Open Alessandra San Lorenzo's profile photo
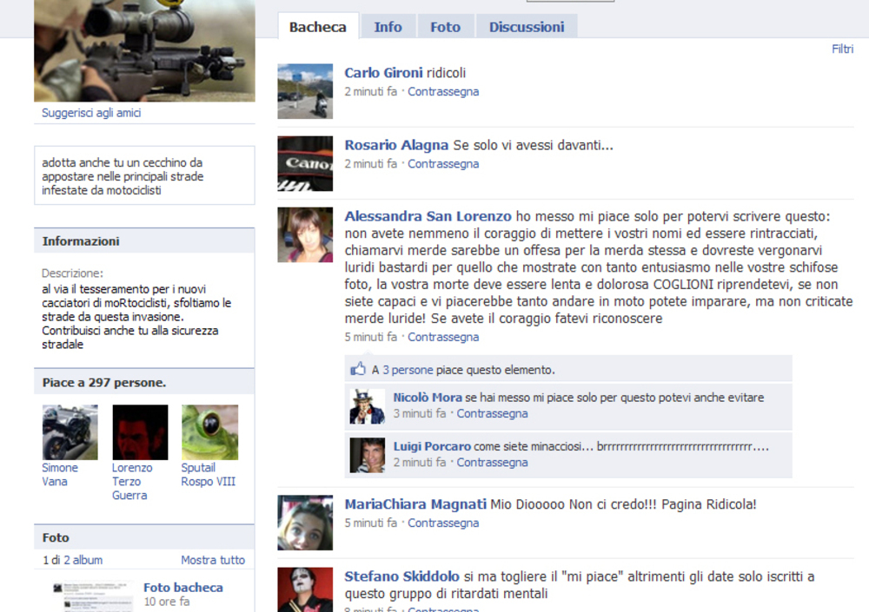The image size is (869, 612). coord(305,234)
